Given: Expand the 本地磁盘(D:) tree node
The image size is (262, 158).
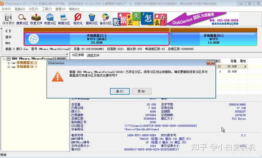Looking at the screenshot, I should pyautogui.click(x=9, y=67).
